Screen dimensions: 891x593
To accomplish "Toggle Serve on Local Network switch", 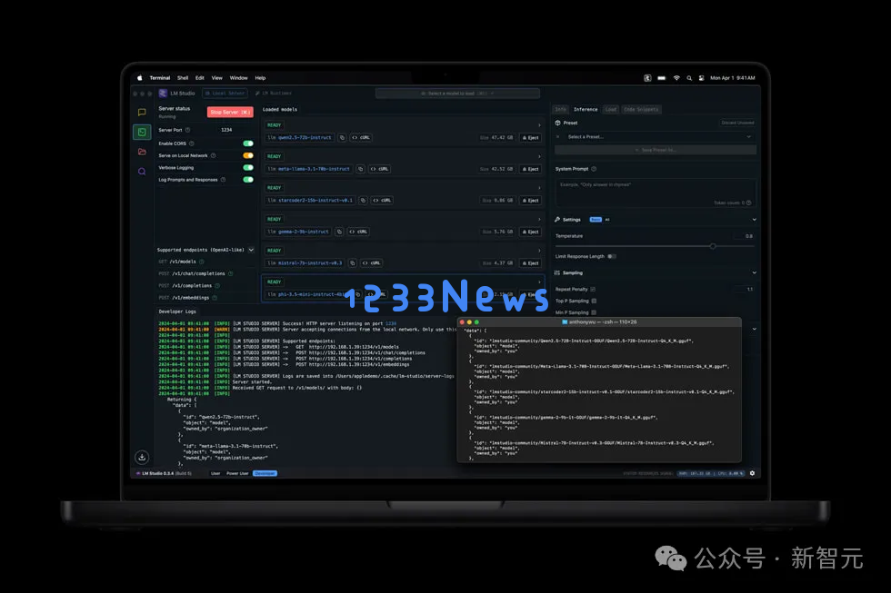I will point(248,155).
